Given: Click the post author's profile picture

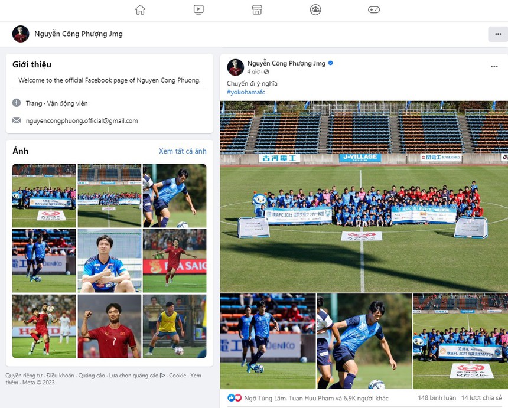Looking at the screenshot, I should coord(236,67).
